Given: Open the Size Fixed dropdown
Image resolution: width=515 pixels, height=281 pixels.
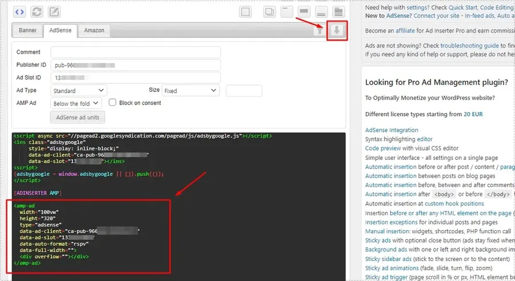Looking at the screenshot, I should (191, 90).
